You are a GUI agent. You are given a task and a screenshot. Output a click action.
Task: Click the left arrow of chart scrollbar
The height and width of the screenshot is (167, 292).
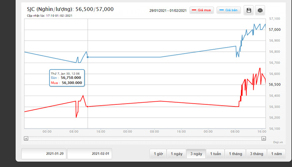click(26, 139)
